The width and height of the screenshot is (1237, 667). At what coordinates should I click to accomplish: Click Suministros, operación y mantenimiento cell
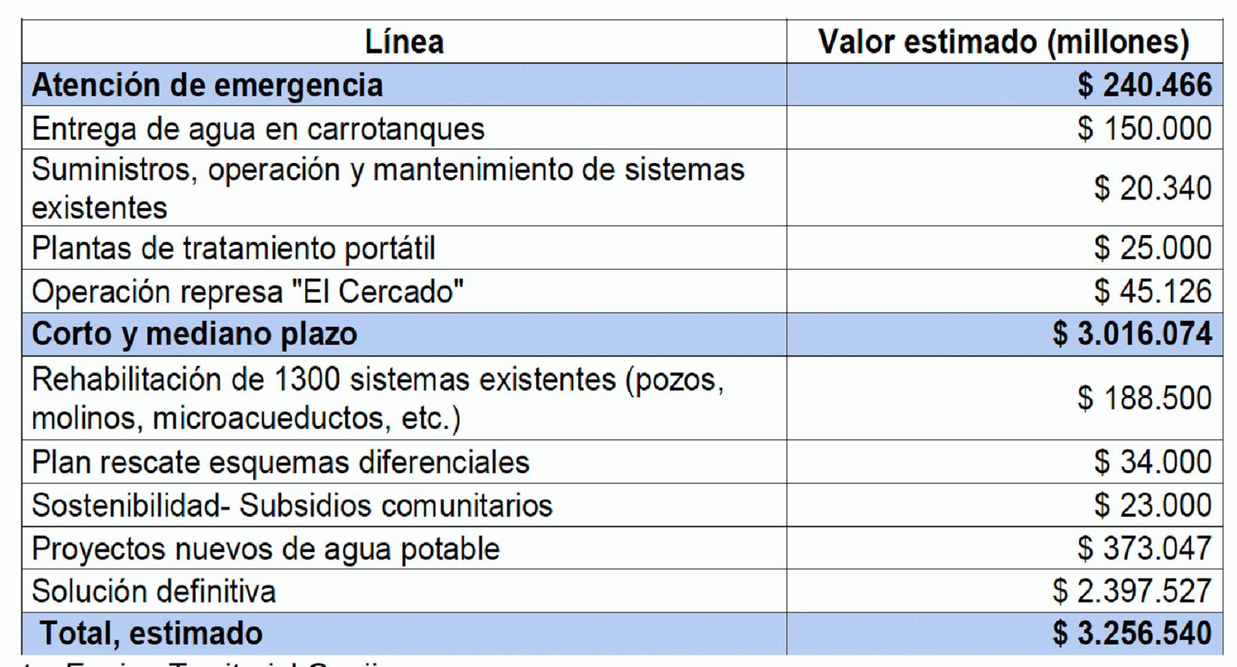[405, 188]
